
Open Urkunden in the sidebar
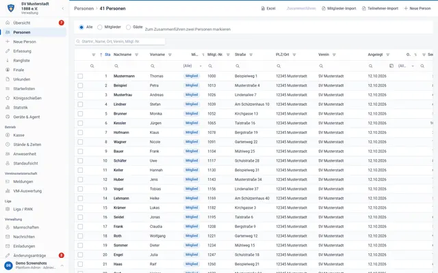(34, 79)
